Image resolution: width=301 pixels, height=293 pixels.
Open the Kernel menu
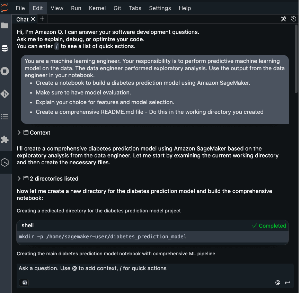tap(97, 8)
